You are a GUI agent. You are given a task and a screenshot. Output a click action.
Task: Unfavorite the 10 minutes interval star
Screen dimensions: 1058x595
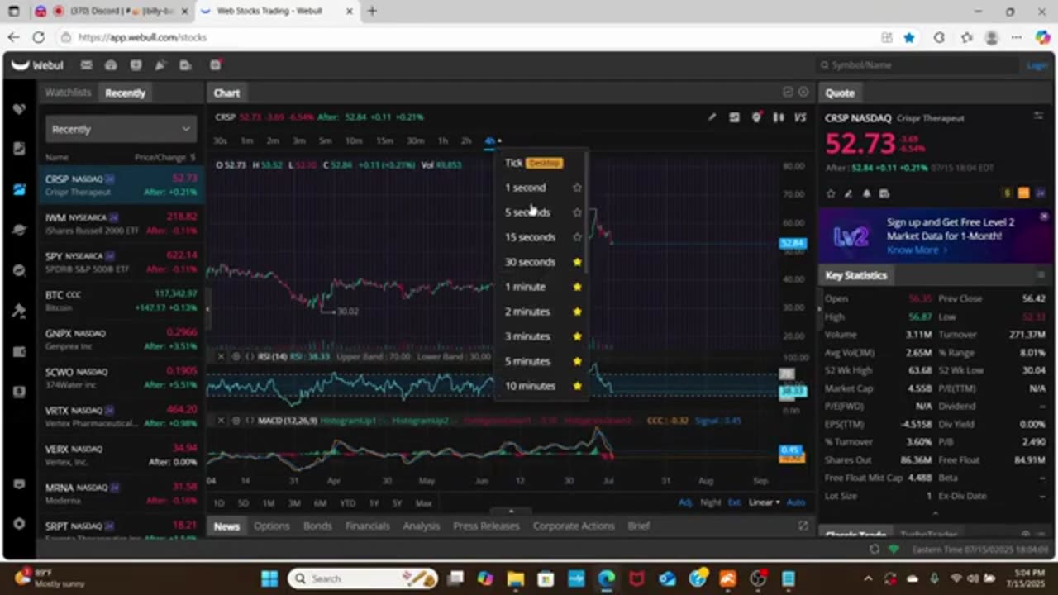pos(577,386)
